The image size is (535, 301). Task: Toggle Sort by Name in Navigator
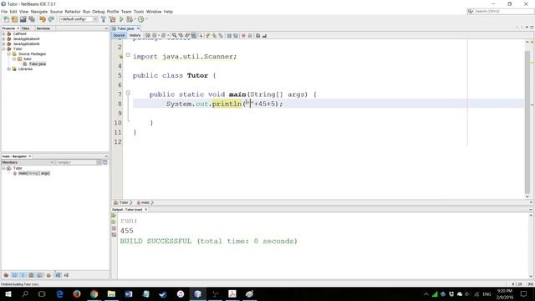click(58, 275)
